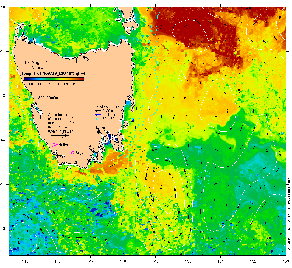Click the temperature color scale bar
The width and height of the screenshot is (292, 268).
click(54, 79)
